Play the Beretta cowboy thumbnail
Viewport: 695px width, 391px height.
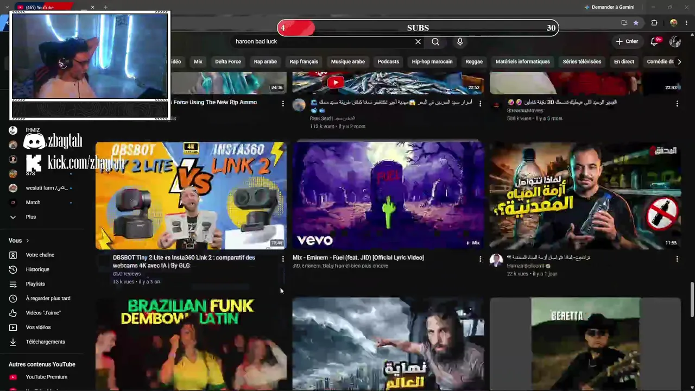pyautogui.click(x=585, y=344)
